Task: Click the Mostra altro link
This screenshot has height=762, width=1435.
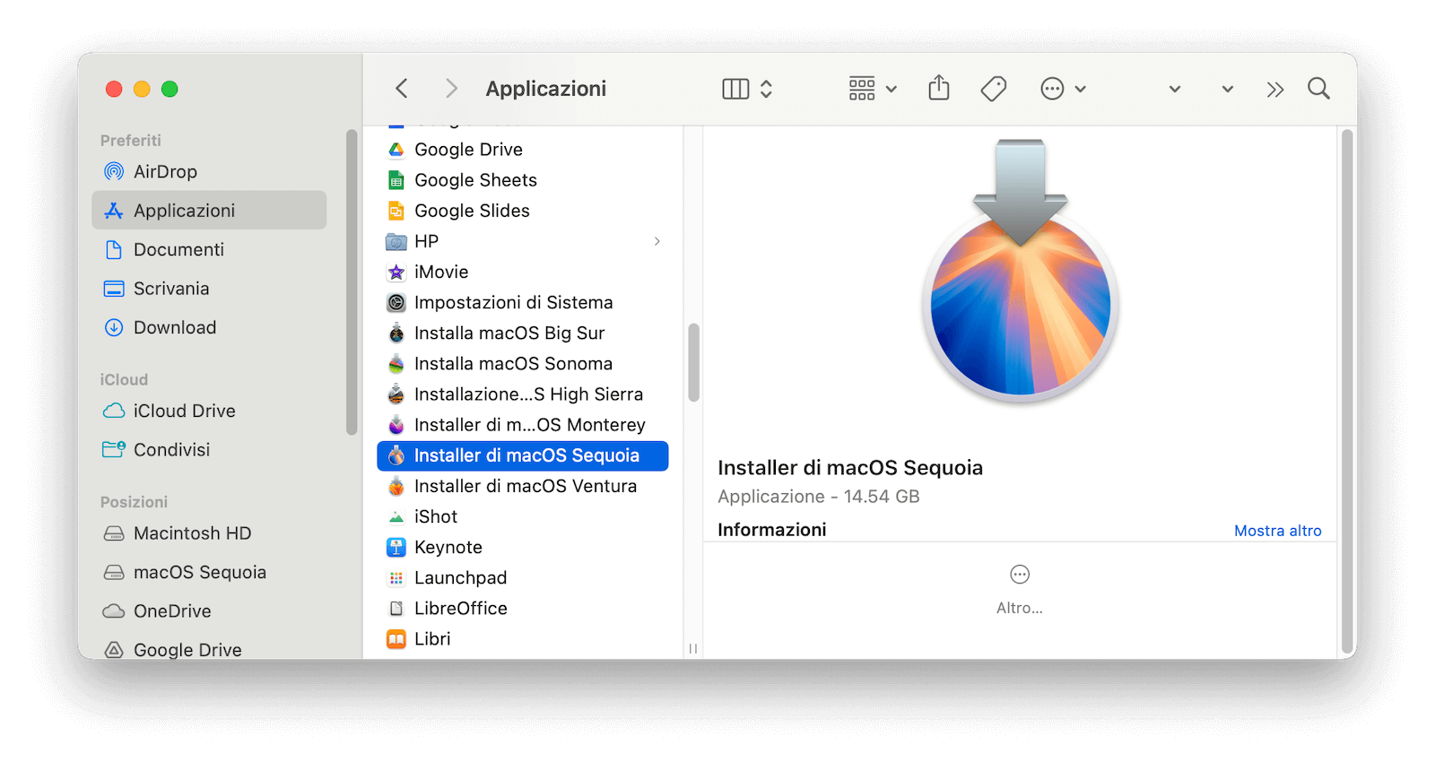Action: click(1278, 531)
